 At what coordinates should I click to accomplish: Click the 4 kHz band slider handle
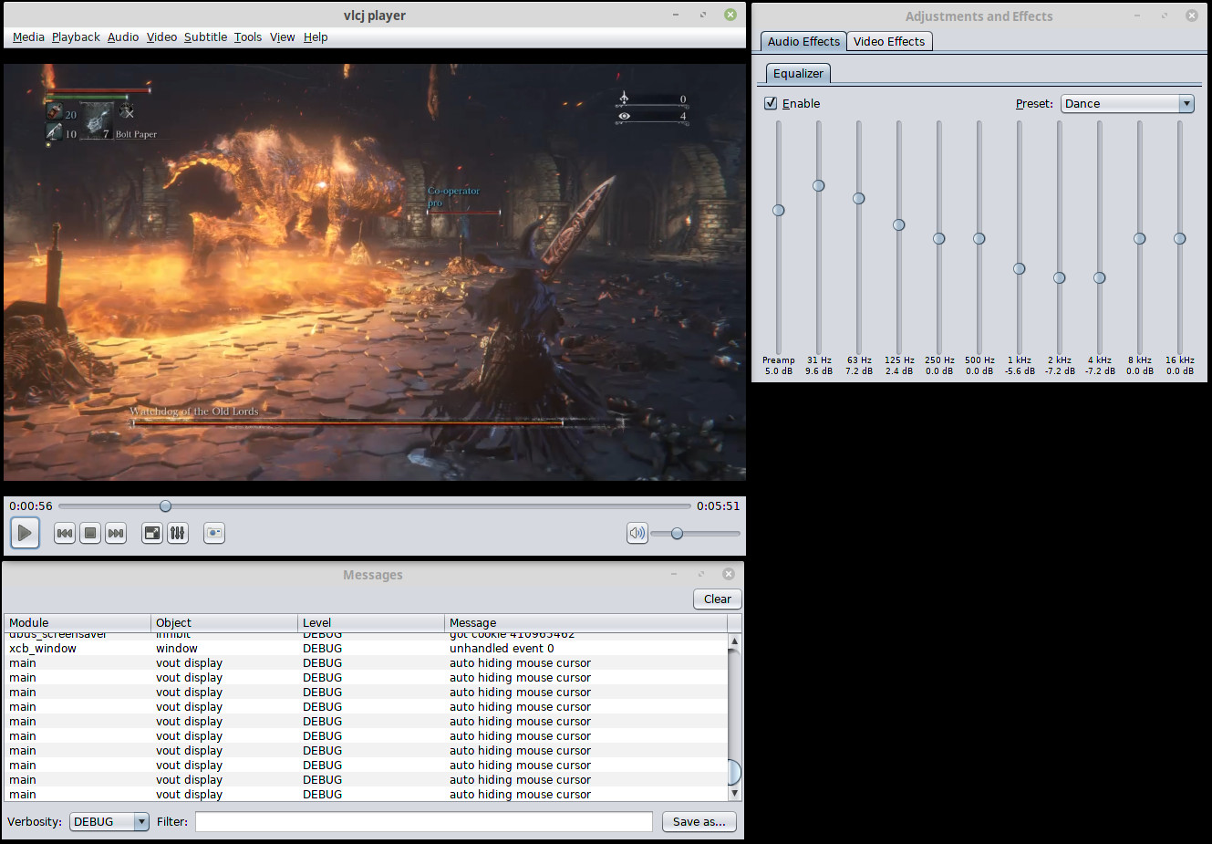coord(1100,277)
